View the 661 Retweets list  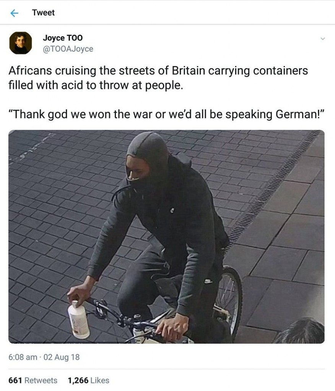33,380
